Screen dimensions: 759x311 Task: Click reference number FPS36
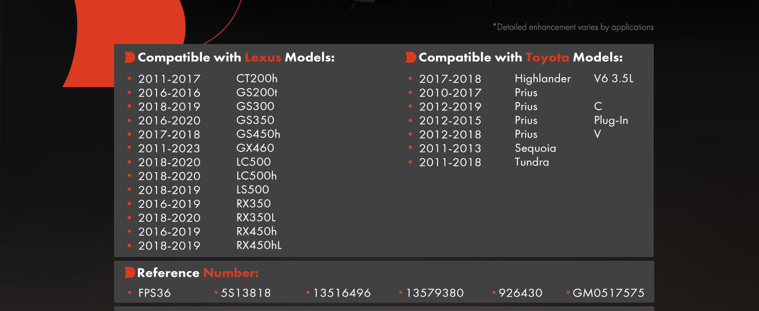tap(154, 293)
